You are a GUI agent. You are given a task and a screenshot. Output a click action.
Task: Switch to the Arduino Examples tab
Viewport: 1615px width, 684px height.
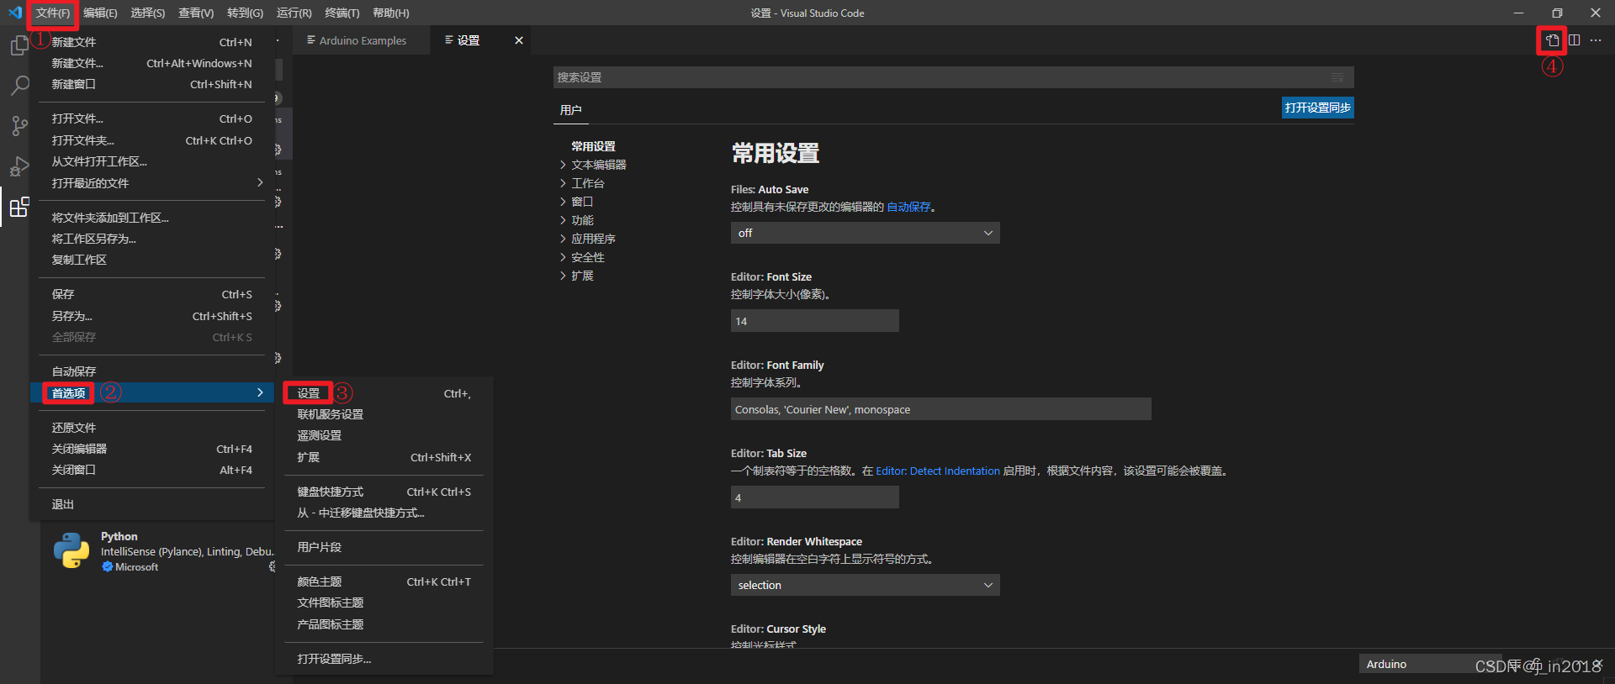click(361, 40)
